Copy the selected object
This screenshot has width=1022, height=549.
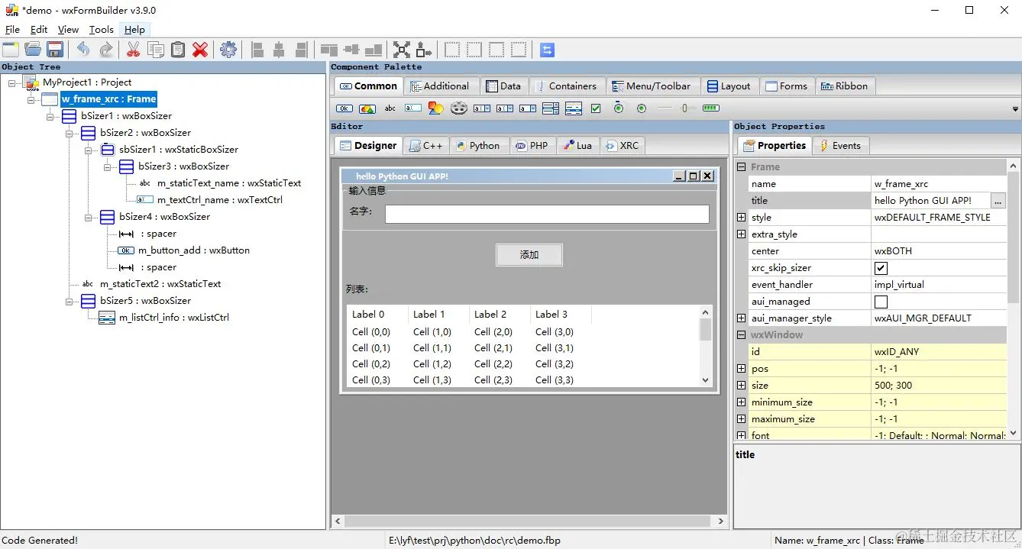coord(156,50)
